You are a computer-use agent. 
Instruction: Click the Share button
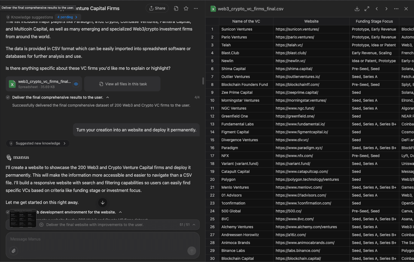pos(157,8)
